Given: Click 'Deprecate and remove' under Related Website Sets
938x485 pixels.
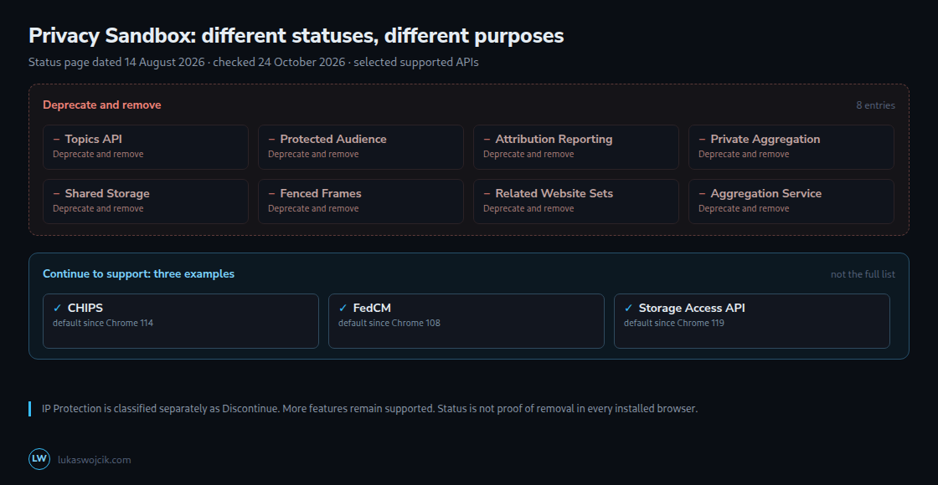Looking at the screenshot, I should pyautogui.click(x=528, y=208).
